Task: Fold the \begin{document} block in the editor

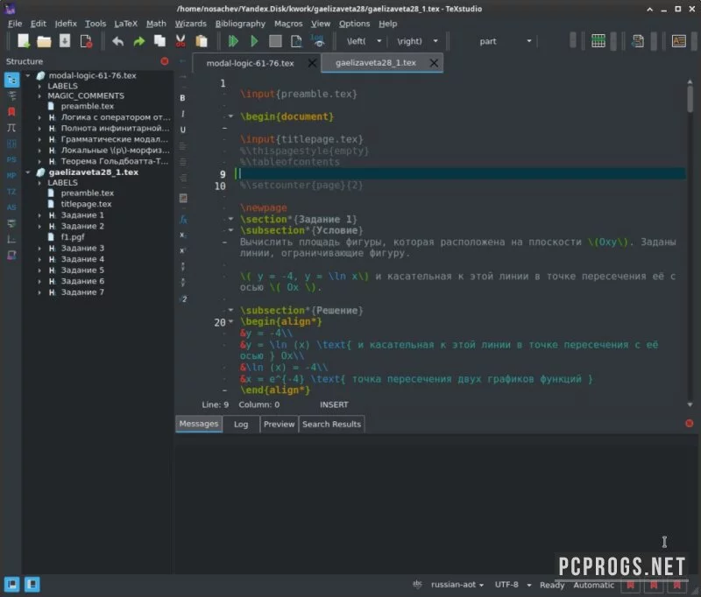Action: 230,116
